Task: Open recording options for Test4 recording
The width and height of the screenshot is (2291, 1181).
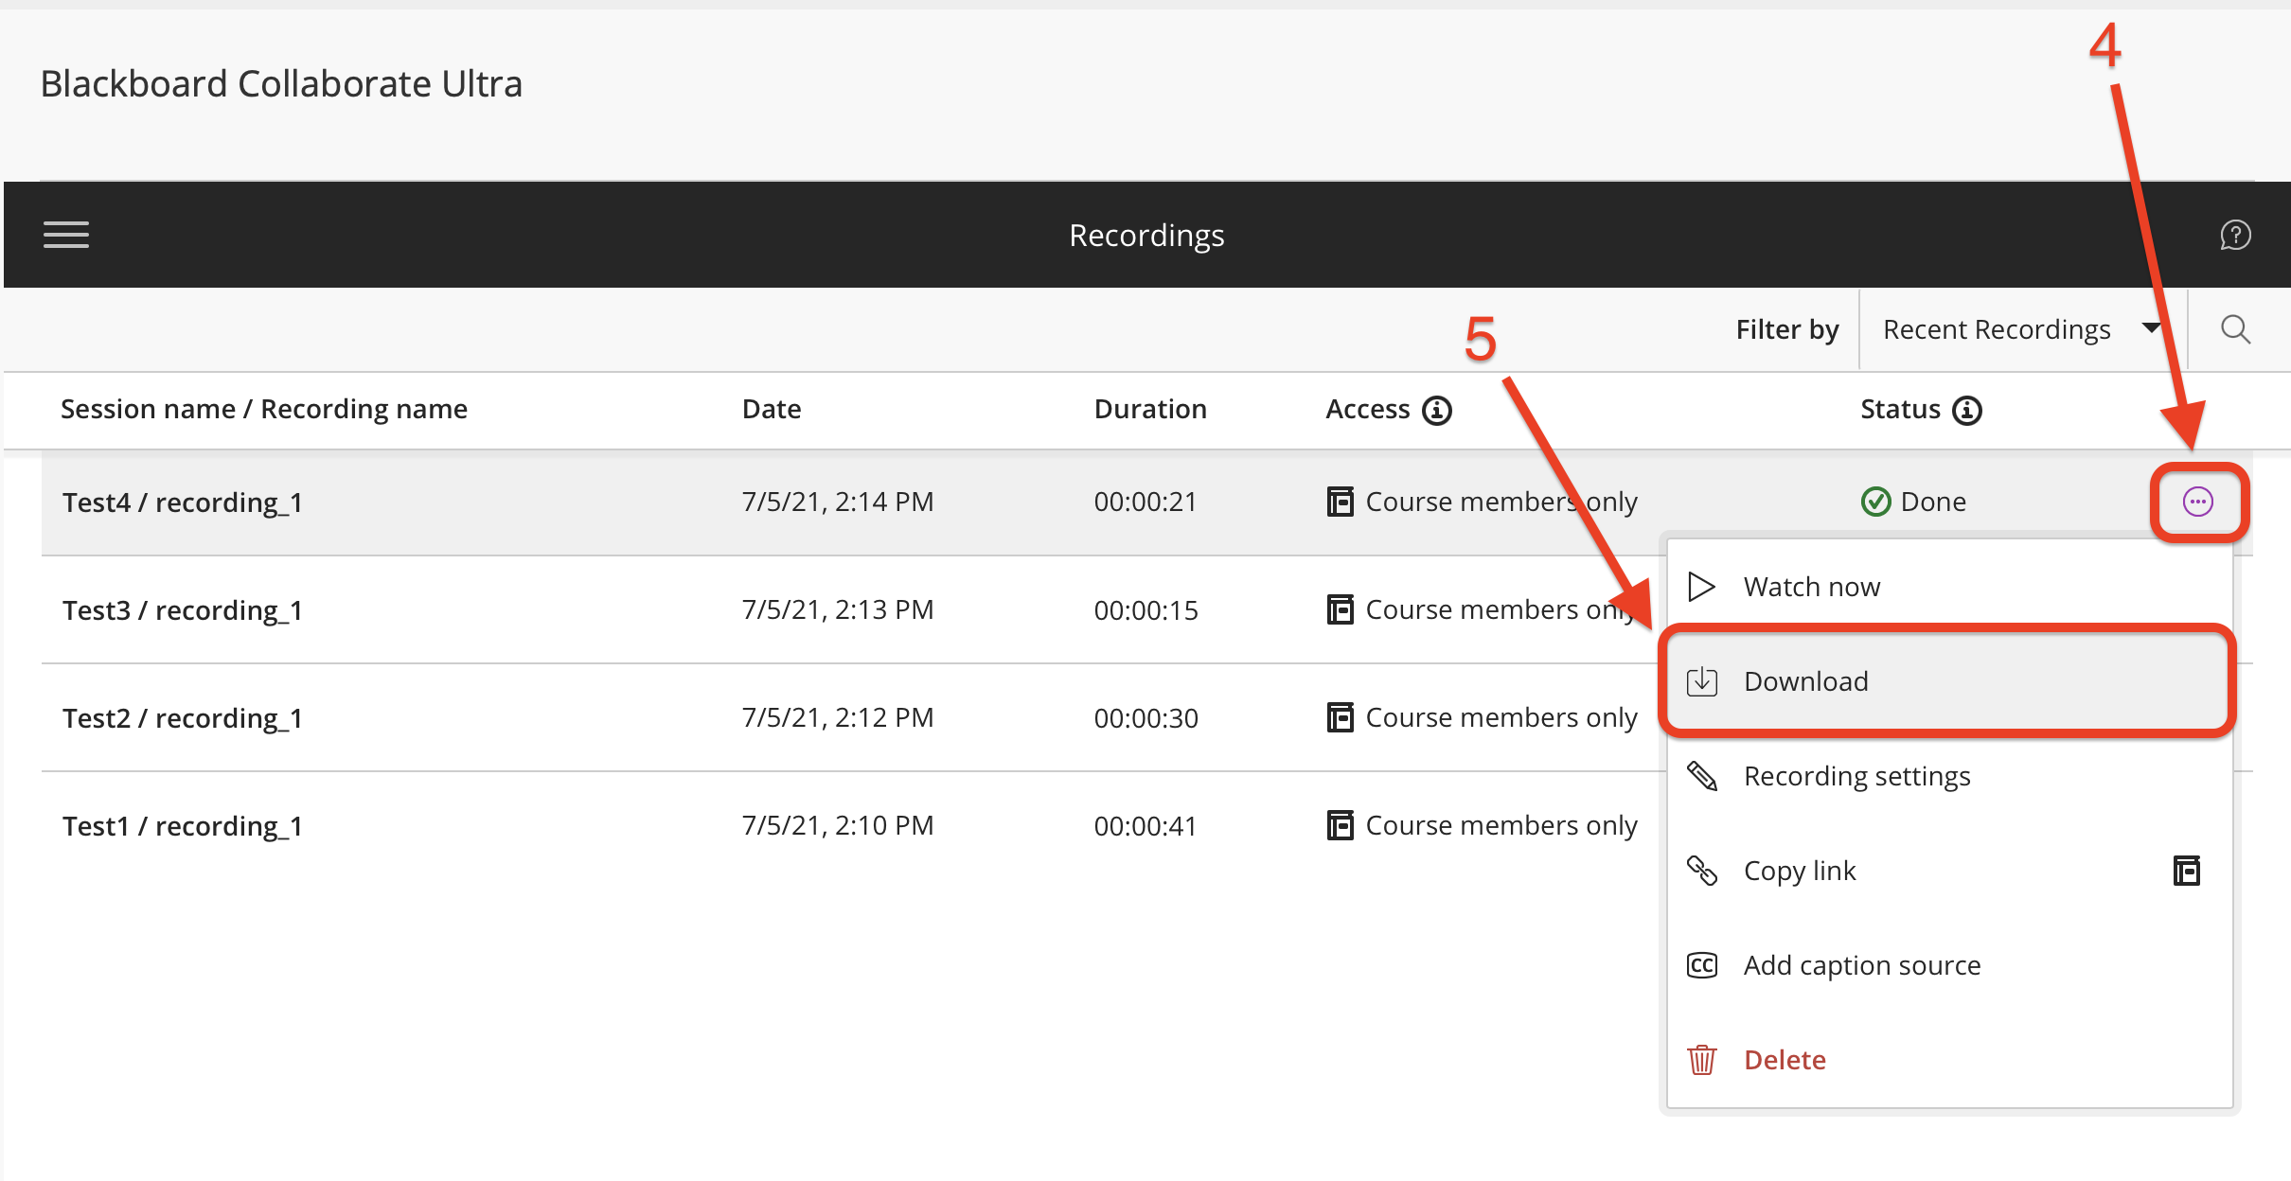Action: [x=2198, y=502]
